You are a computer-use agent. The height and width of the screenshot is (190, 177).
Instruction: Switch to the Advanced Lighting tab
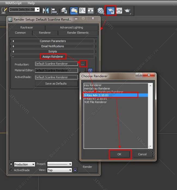coord(72,27)
